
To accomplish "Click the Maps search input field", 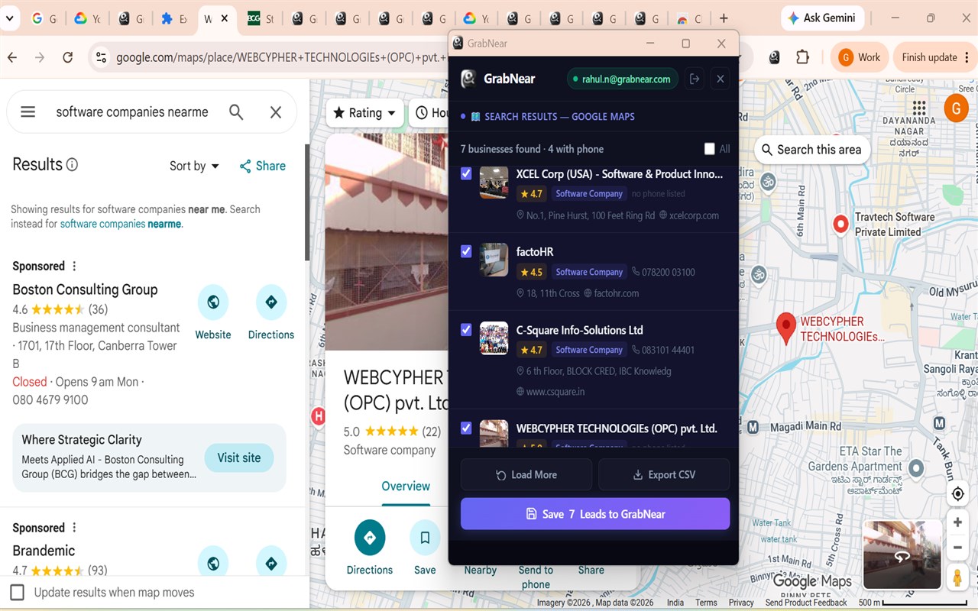I will pyautogui.click(x=132, y=112).
